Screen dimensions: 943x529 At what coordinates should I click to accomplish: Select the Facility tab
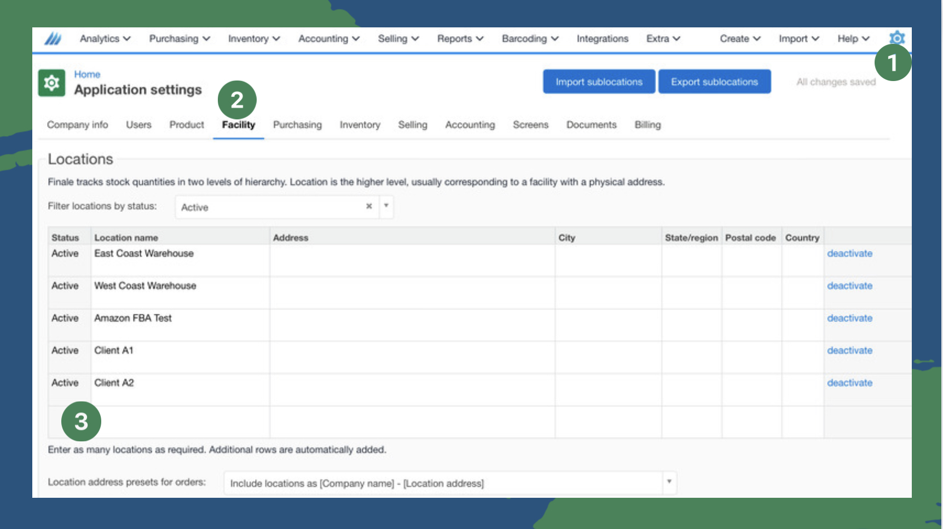(x=239, y=125)
